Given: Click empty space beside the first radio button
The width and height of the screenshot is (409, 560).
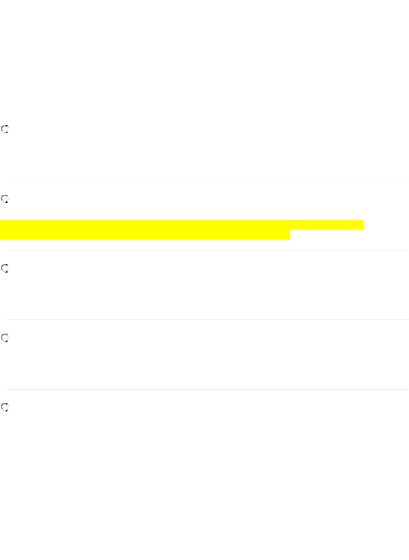Looking at the screenshot, I should click(120, 130).
